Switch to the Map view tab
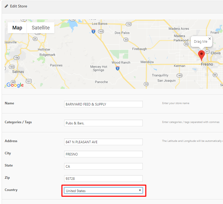The width and height of the screenshot is (223, 204). tap(17, 27)
